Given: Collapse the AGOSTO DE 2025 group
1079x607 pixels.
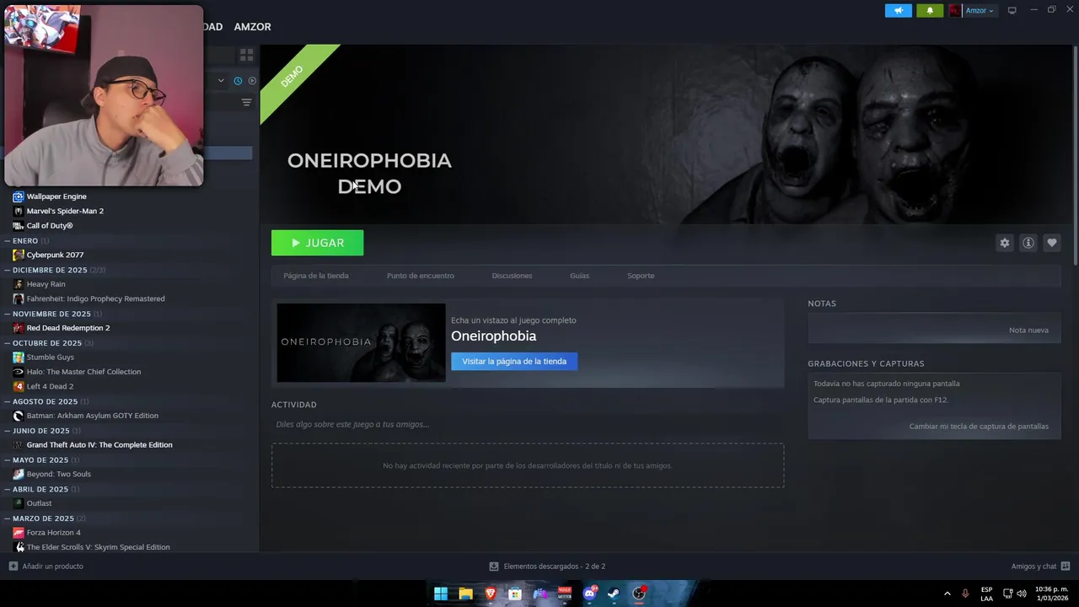Looking at the screenshot, I should click(x=8, y=401).
